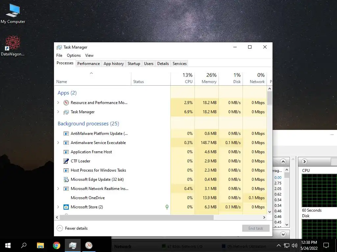Click the Microsoft Store bag icon
This screenshot has height=252, width=337.
tap(66, 207)
